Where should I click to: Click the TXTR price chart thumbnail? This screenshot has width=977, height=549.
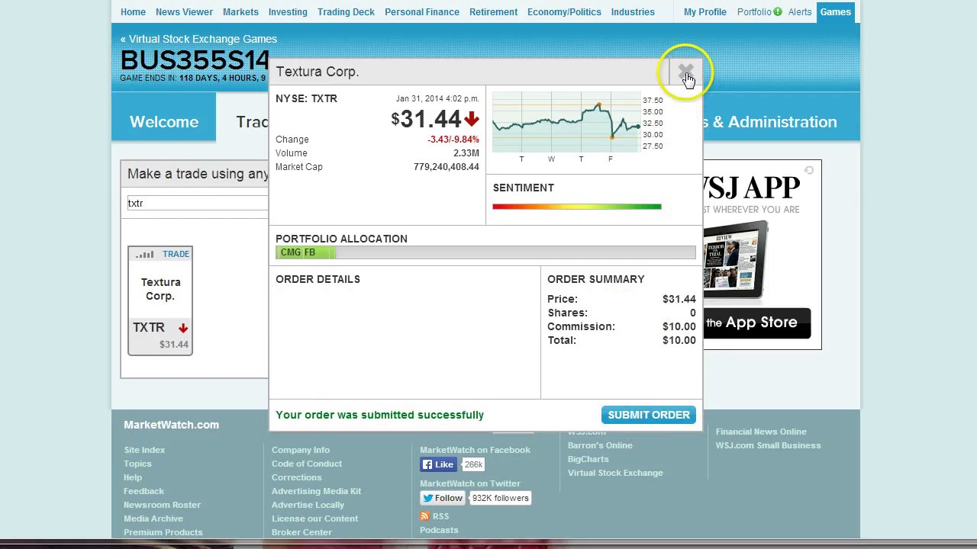(x=567, y=122)
